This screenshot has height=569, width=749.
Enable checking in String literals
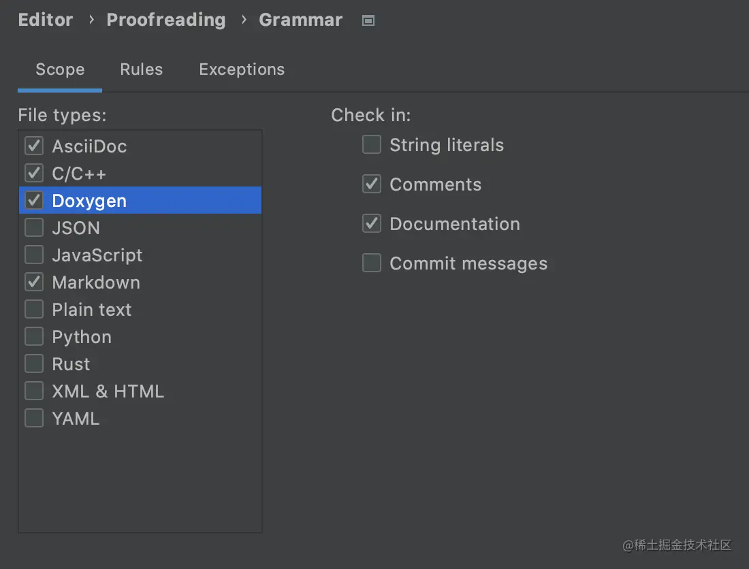tap(372, 145)
